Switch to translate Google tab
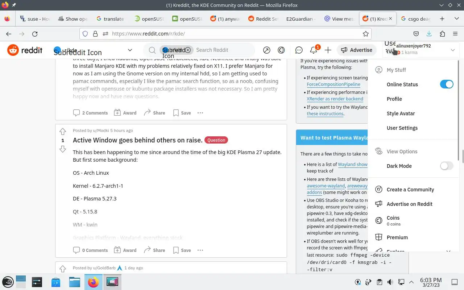This screenshot has height=290, width=464. click(x=111, y=19)
